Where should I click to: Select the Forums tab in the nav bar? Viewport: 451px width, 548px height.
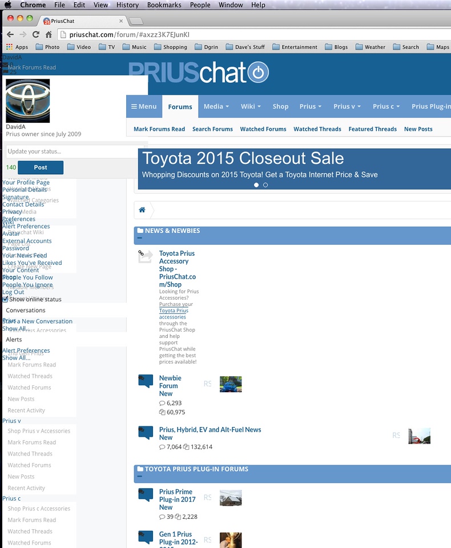coord(180,107)
